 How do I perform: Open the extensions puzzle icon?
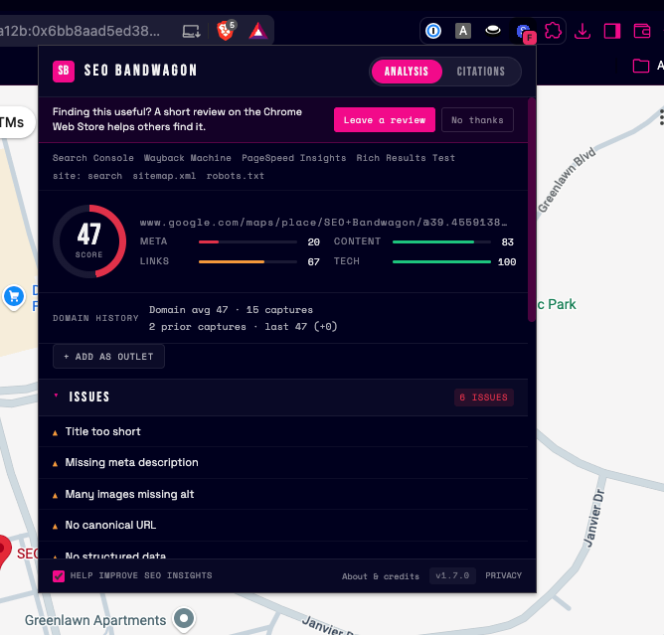pyautogui.click(x=553, y=31)
